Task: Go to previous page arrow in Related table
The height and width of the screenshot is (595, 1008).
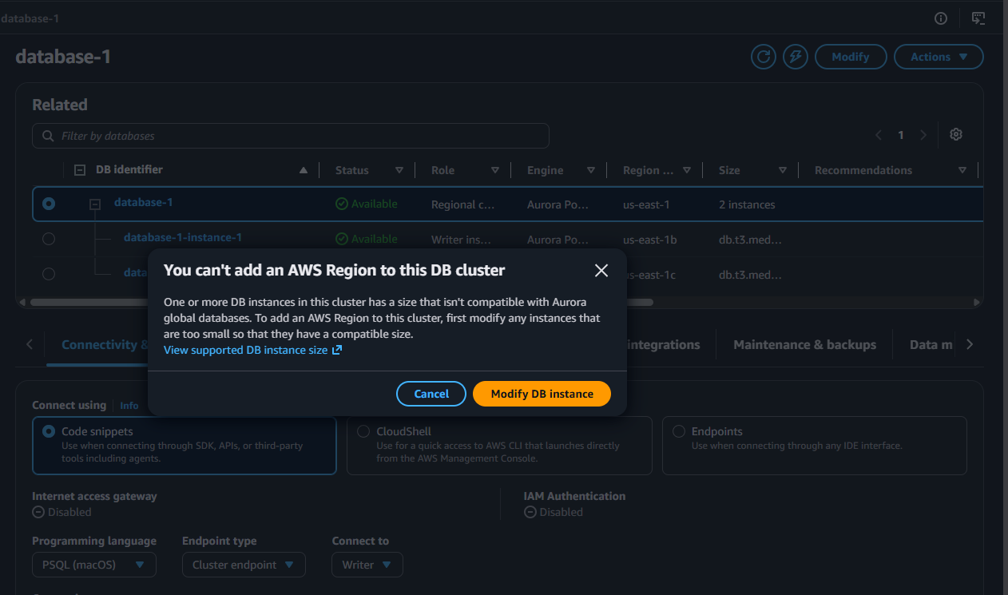Action: [x=879, y=135]
